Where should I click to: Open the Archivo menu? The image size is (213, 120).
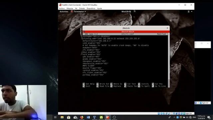62,8
